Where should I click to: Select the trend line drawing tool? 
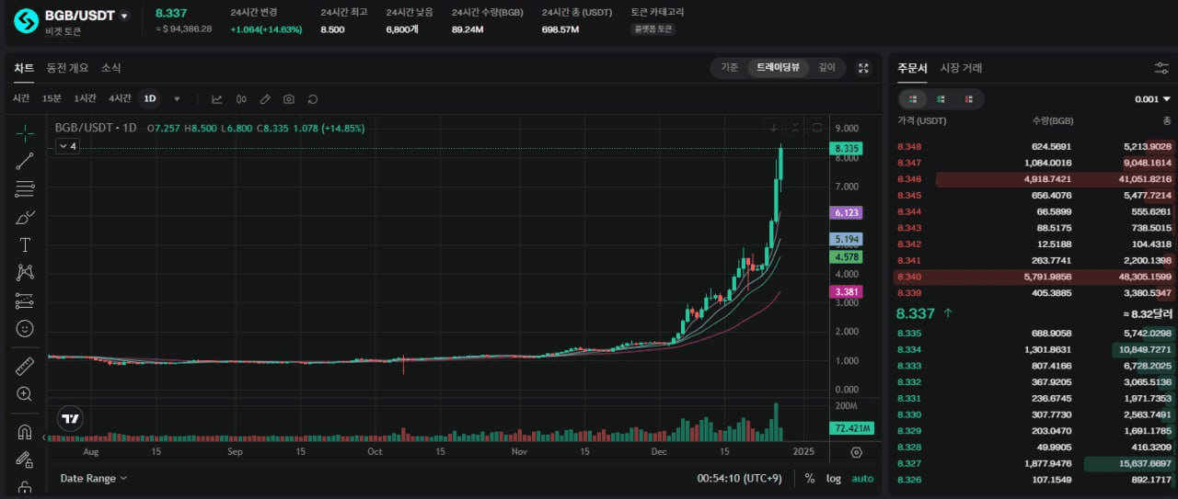(25, 161)
